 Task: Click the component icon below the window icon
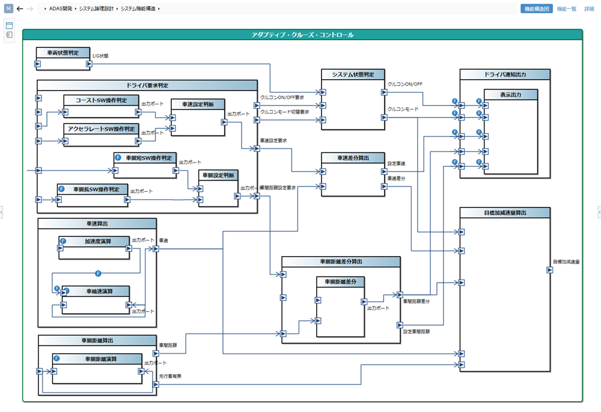coord(9,35)
